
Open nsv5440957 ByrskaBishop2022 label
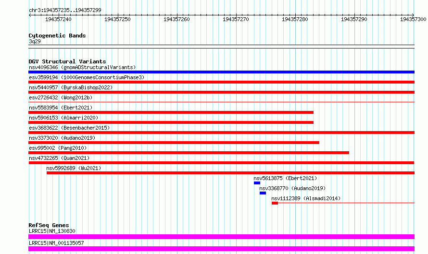click(x=71, y=87)
